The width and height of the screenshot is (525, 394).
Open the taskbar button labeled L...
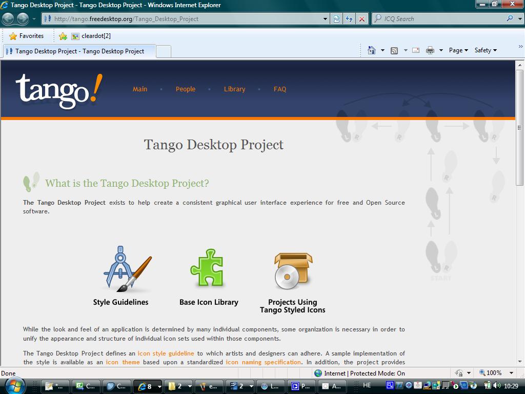coord(271,386)
